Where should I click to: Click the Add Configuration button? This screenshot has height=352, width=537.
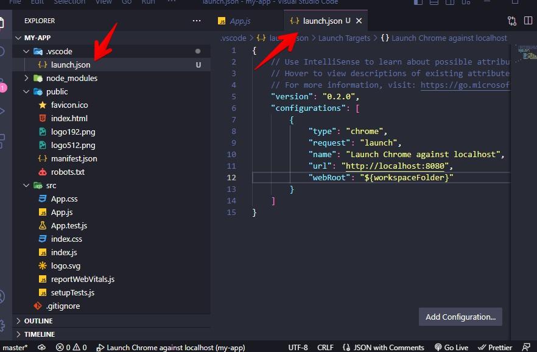[x=460, y=317]
